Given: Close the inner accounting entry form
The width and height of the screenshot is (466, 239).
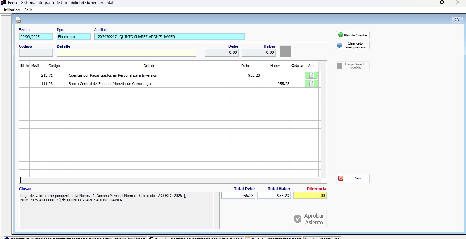Looking at the screenshot, I should (x=457, y=20).
